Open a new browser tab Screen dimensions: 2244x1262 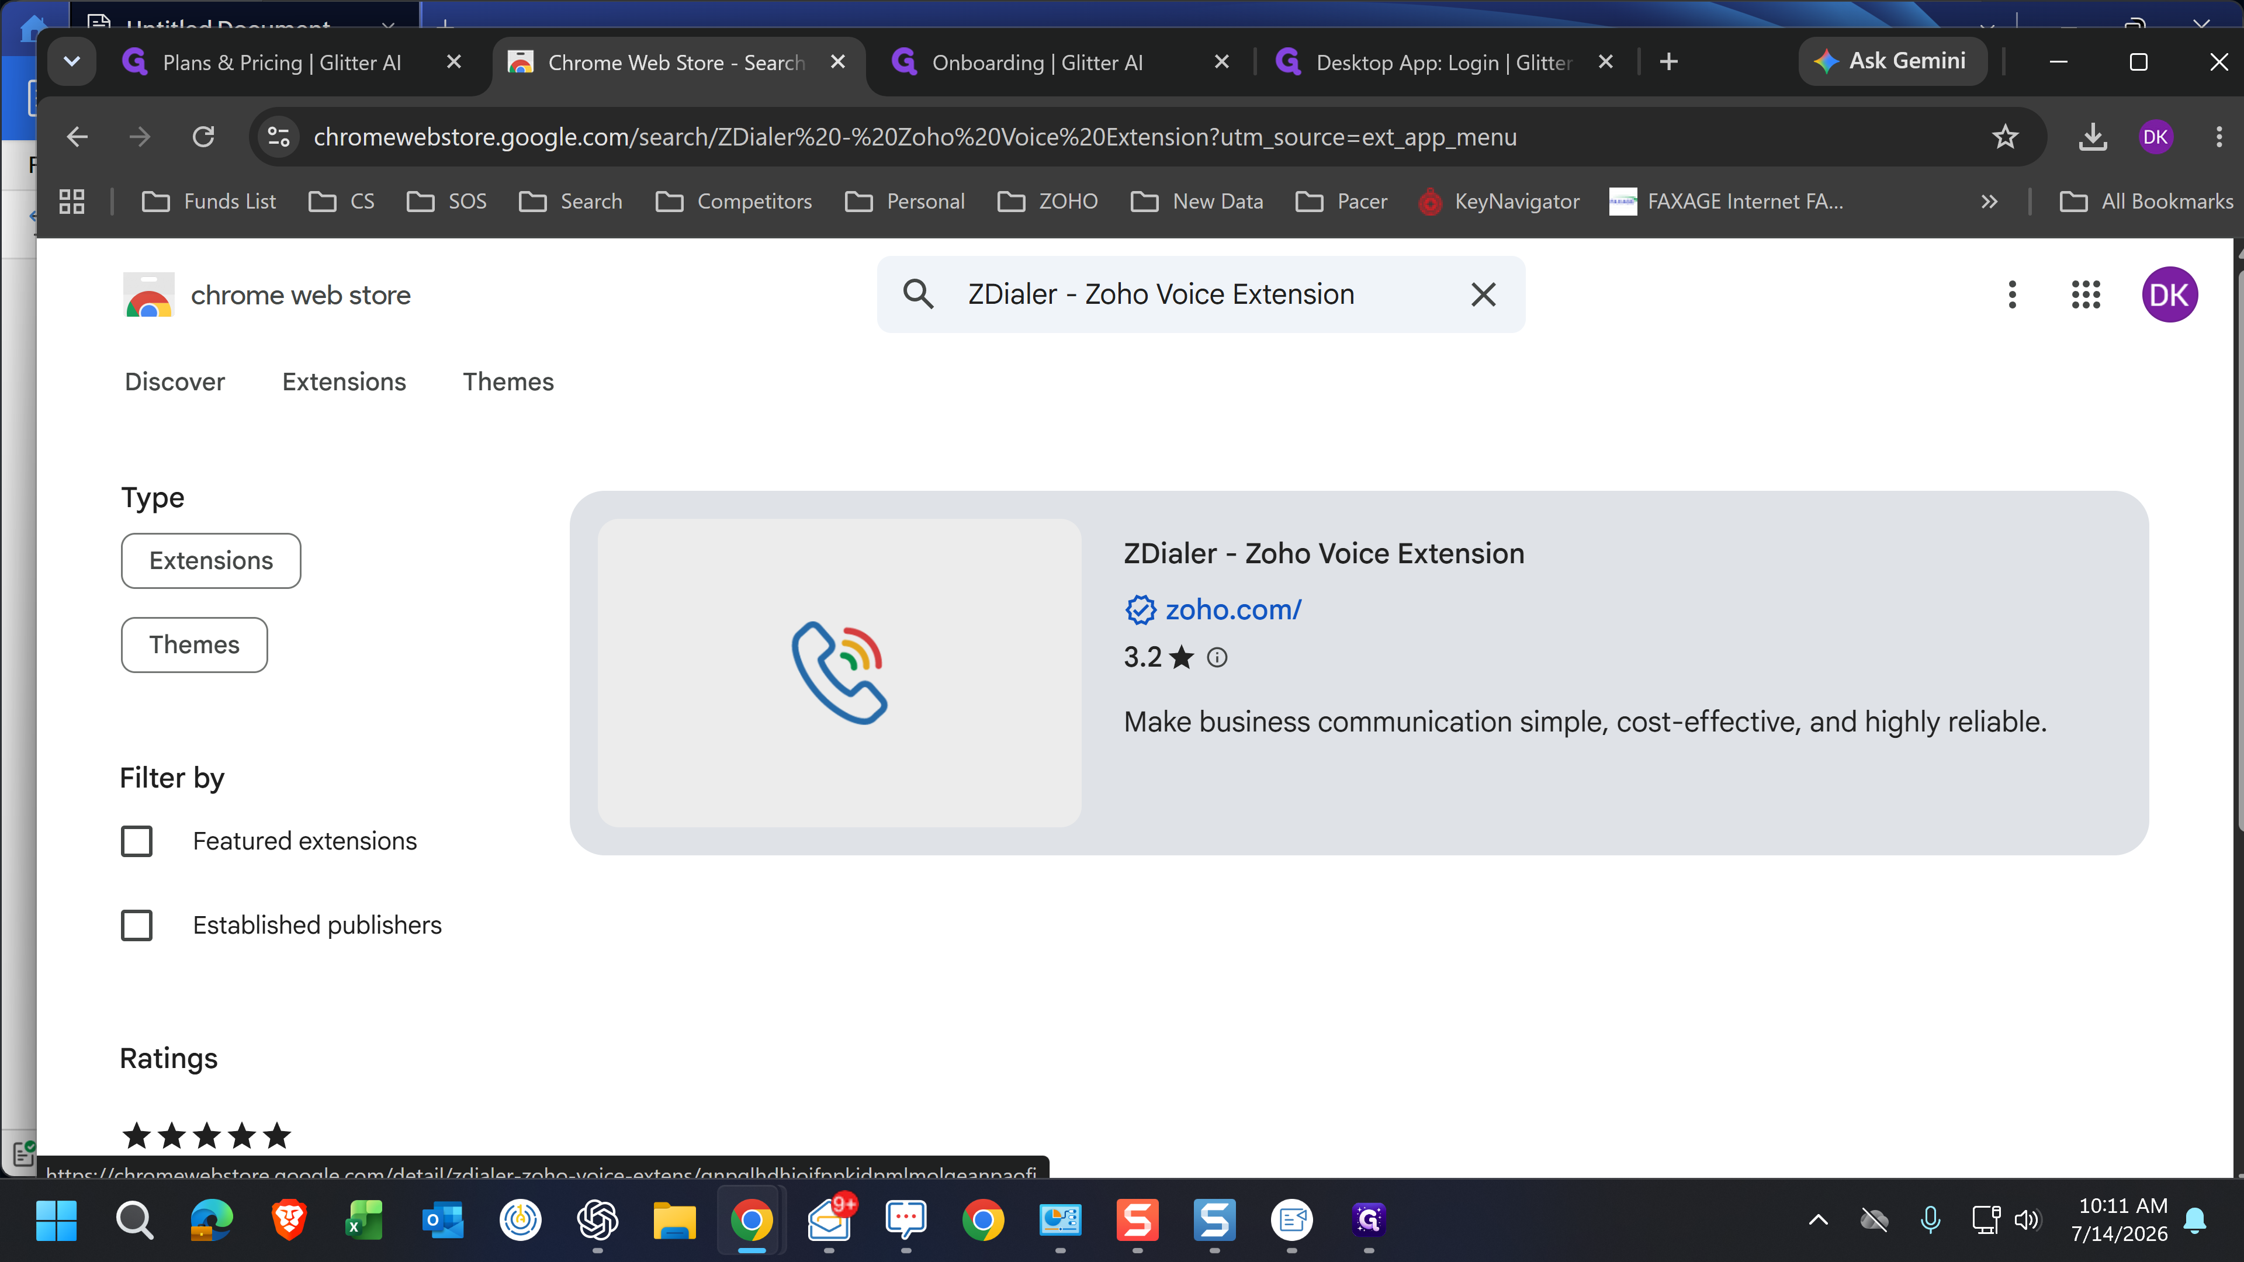pos(1668,62)
